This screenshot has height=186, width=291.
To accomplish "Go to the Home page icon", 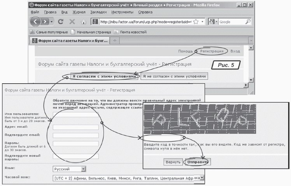I will pos(83,22).
